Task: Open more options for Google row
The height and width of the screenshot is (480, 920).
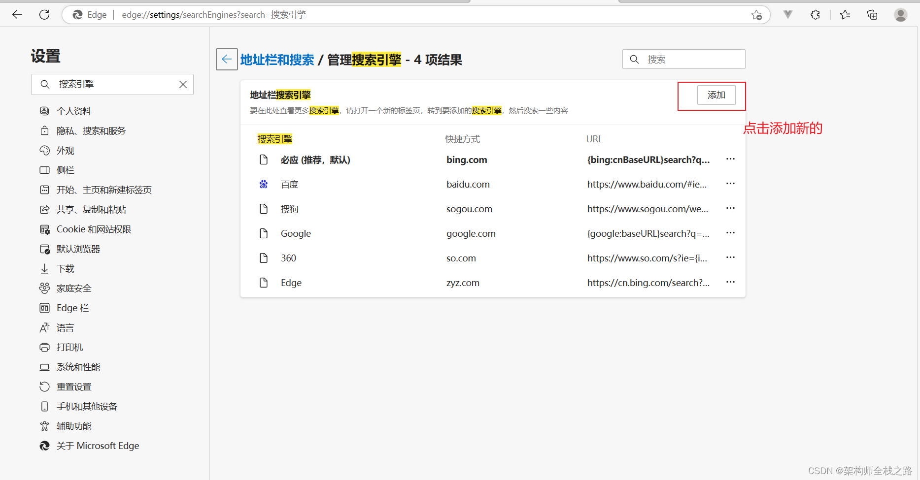Action: click(730, 233)
